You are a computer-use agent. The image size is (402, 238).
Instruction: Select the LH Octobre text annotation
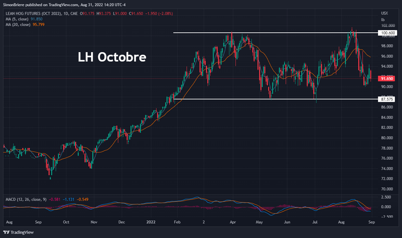[x=112, y=57]
